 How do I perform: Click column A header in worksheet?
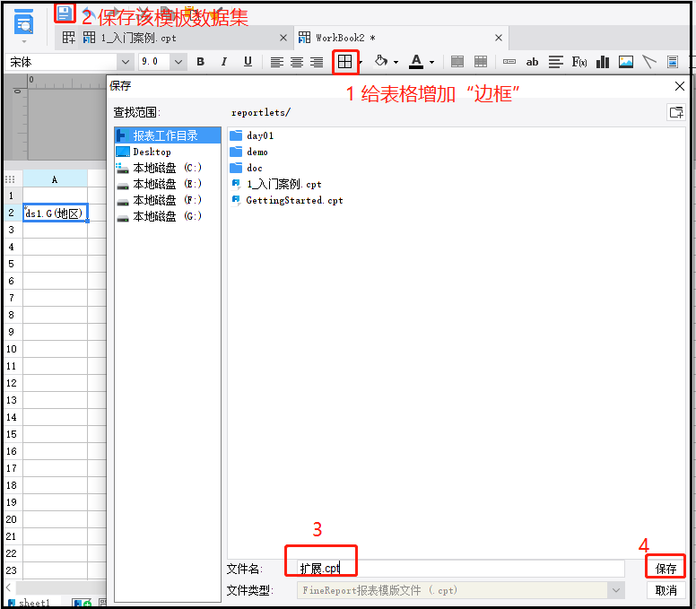pyautogui.click(x=55, y=179)
